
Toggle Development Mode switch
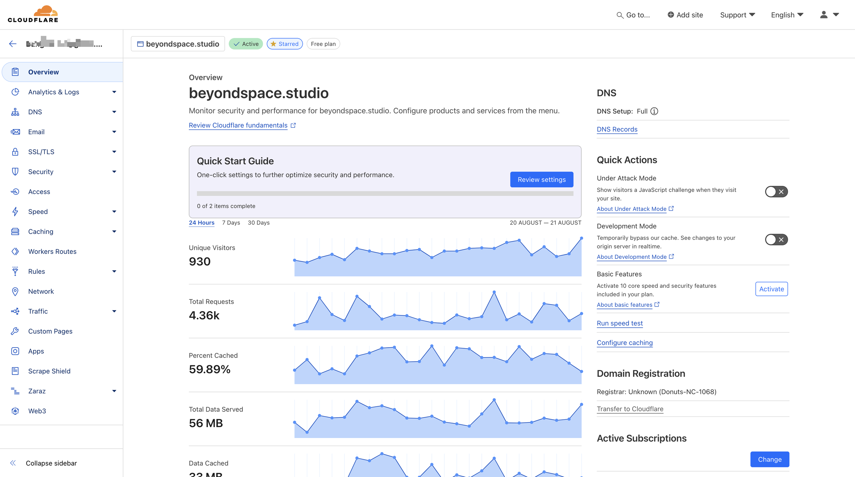pyautogui.click(x=776, y=240)
